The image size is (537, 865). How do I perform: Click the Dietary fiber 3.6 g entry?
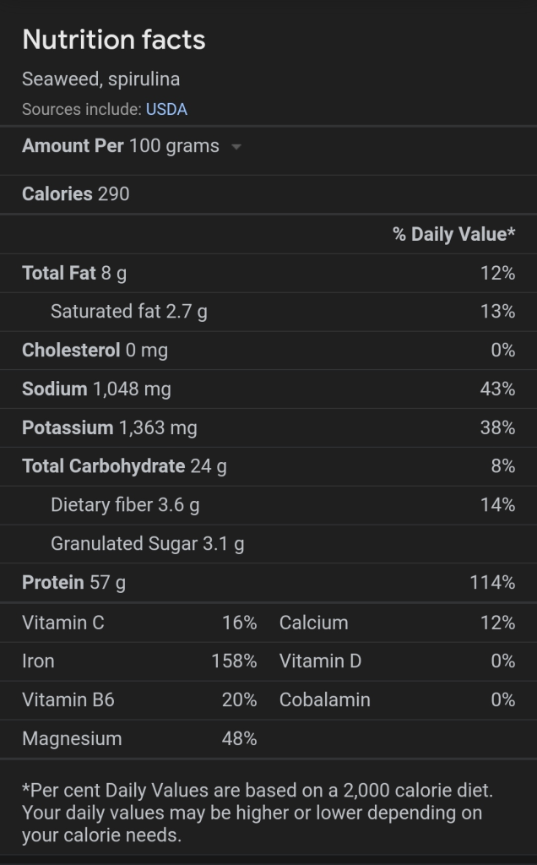[x=125, y=505]
